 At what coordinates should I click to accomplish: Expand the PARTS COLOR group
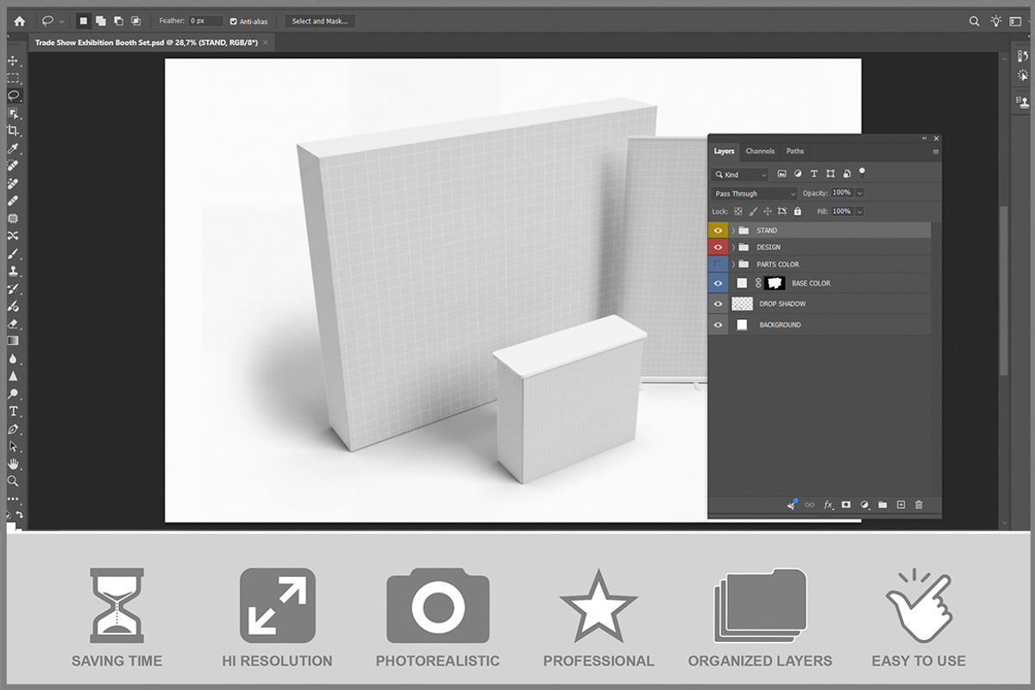pos(733,265)
